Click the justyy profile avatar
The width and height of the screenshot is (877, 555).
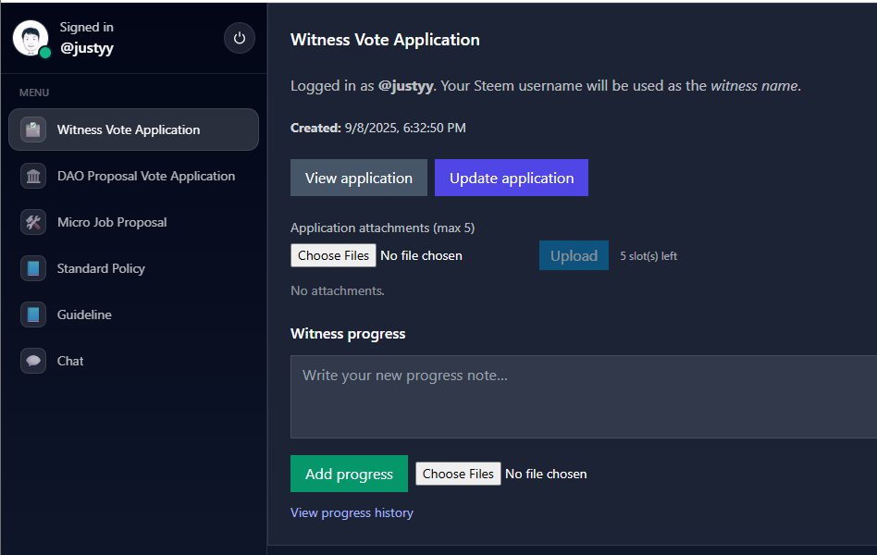pyautogui.click(x=31, y=38)
